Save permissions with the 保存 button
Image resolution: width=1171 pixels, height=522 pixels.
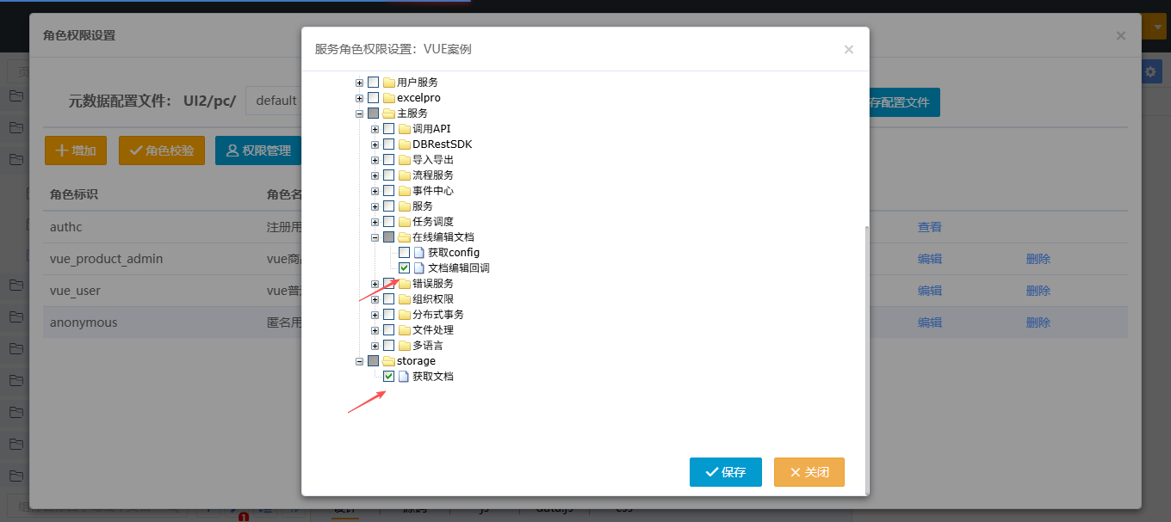pos(725,472)
